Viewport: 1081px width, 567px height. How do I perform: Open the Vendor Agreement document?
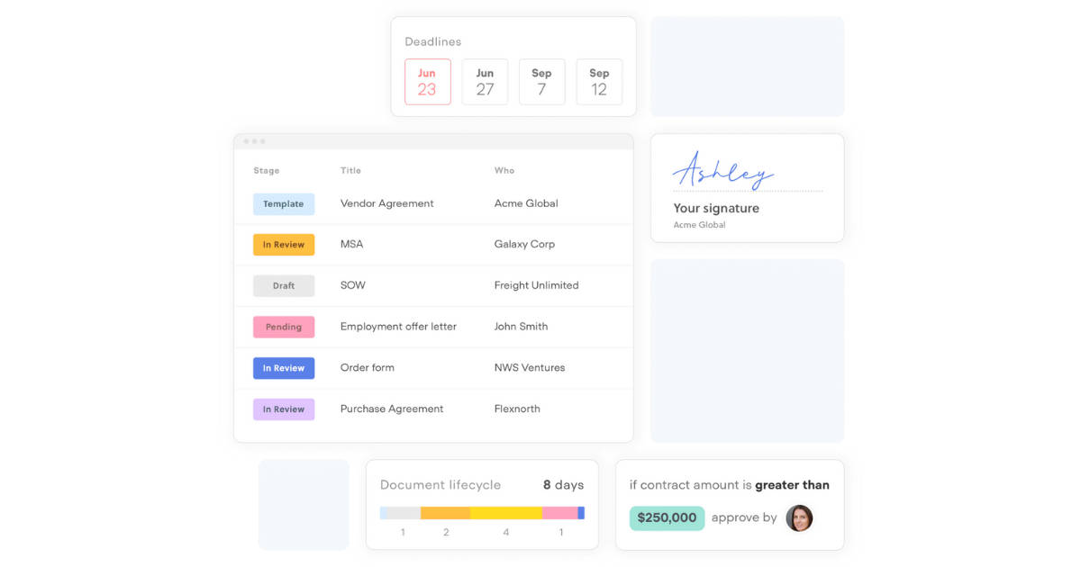pos(386,203)
